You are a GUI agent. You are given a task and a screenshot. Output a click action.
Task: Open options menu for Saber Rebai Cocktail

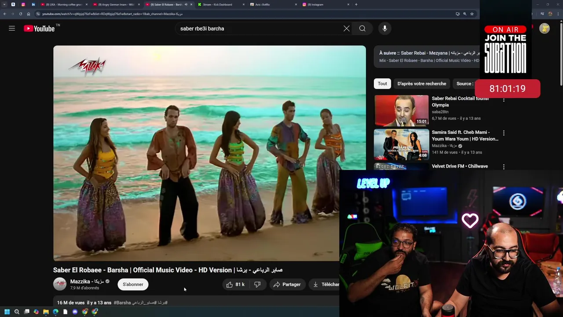point(504,100)
